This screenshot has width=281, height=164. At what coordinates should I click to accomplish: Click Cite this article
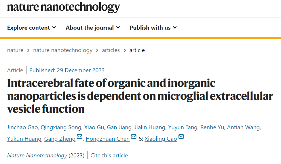[109, 155]
